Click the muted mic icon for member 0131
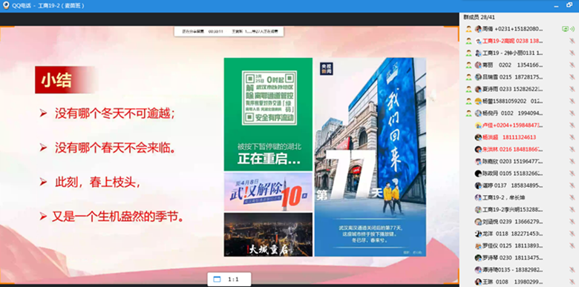This screenshot has height=287, width=579. 572,53
